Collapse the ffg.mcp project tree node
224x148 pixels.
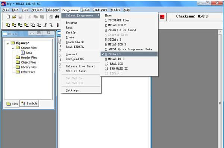8,43
